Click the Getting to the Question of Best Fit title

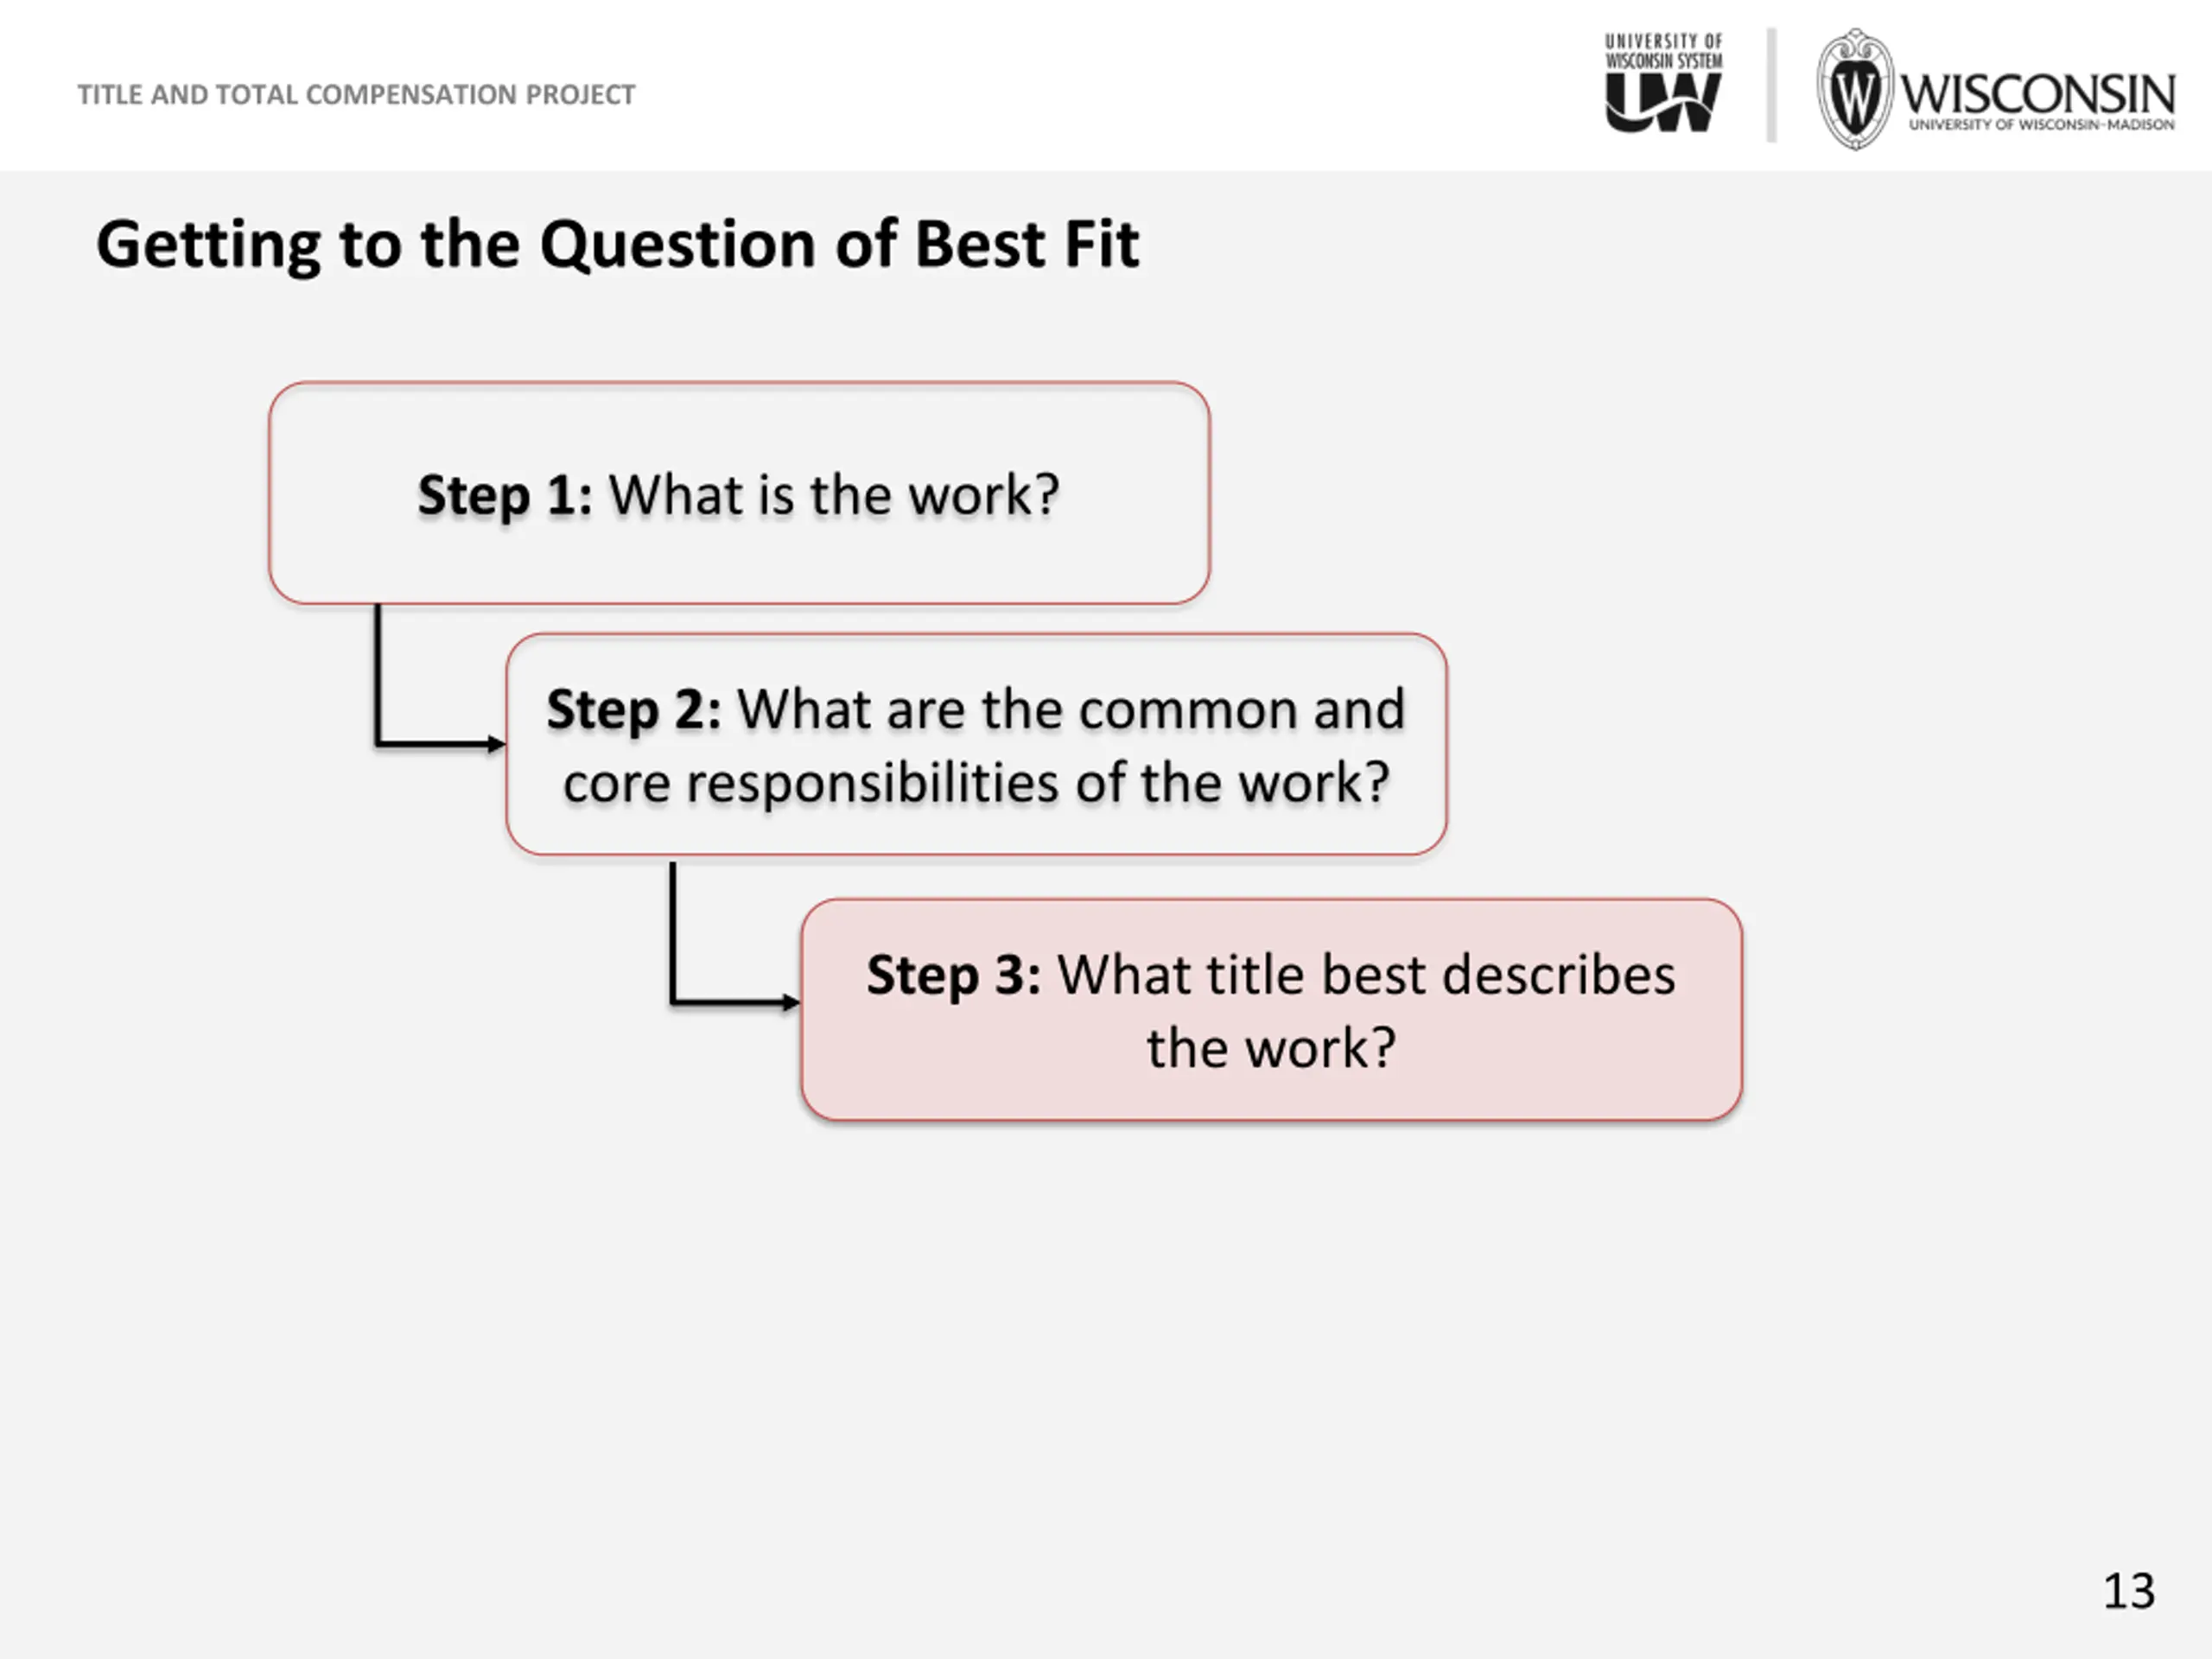[x=617, y=244]
